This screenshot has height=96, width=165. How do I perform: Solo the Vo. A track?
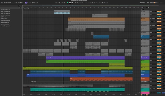pyautogui.click(x=163, y=11)
